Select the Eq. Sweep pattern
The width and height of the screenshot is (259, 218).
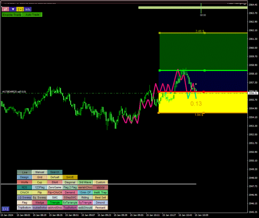pyautogui.click(x=40, y=198)
